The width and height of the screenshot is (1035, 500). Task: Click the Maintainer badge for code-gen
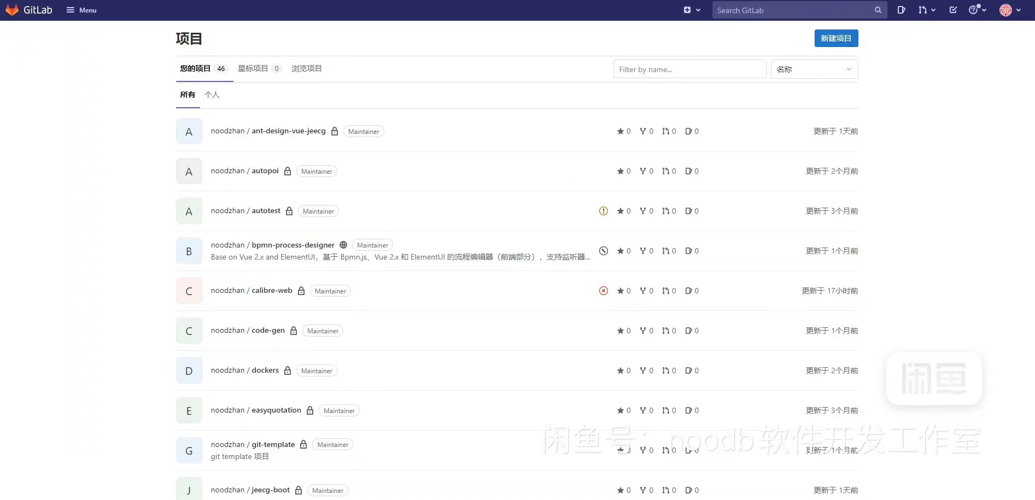click(x=323, y=331)
